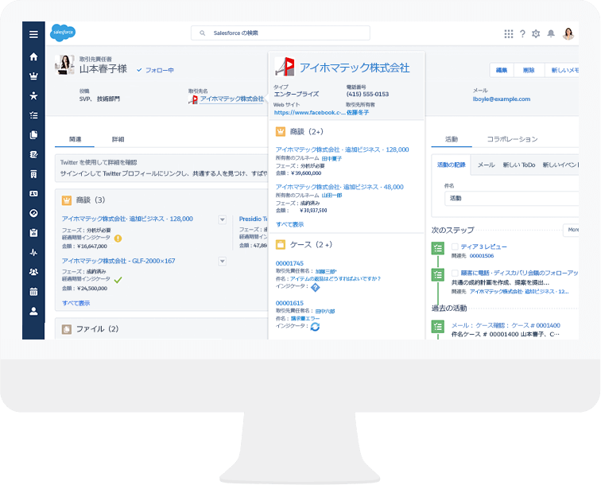Go to Home via sidebar house icon
The image size is (601, 485).
click(33, 56)
